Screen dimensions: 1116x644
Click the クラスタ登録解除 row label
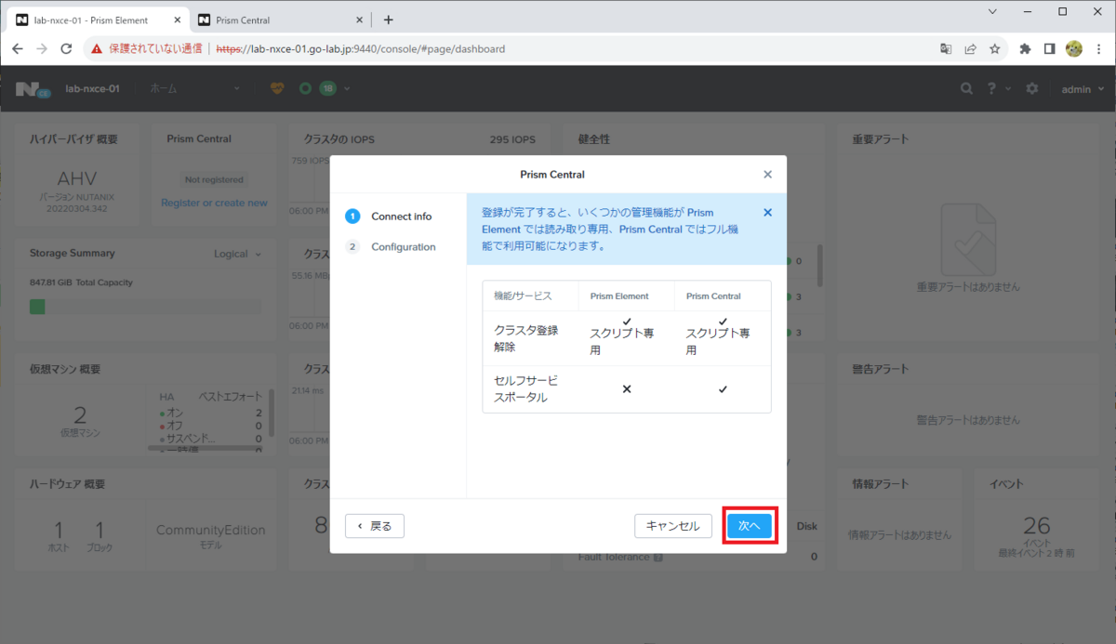[x=526, y=338]
